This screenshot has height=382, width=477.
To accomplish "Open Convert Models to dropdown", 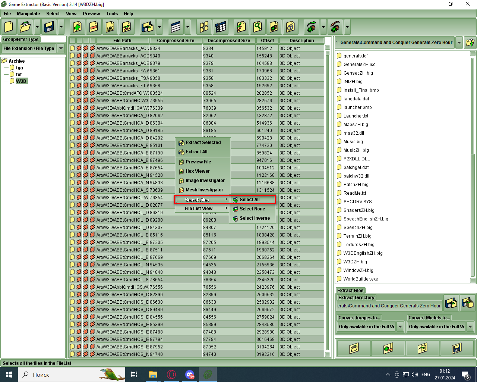I will click(x=470, y=327).
